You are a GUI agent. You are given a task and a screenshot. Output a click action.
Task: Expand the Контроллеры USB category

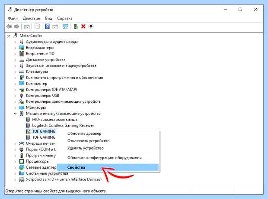pos(15,96)
